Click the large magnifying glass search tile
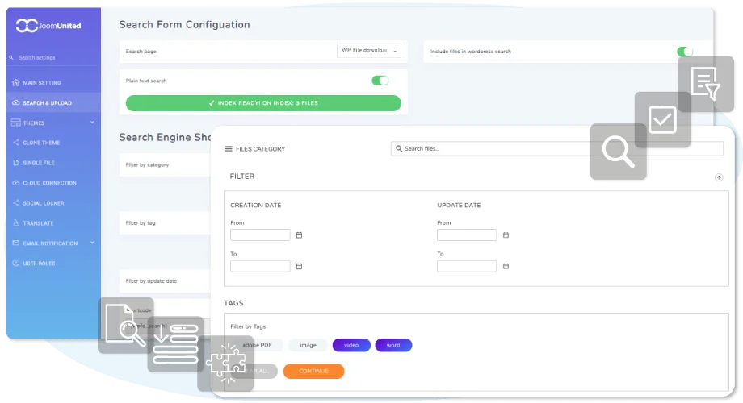 click(618, 151)
